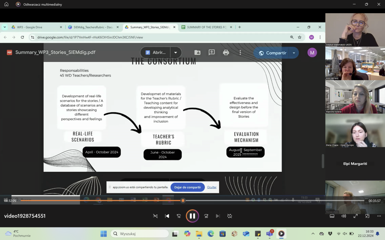Expand the Abrir dropdown arrow
The width and height of the screenshot is (385, 240).
pyautogui.click(x=176, y=52)
